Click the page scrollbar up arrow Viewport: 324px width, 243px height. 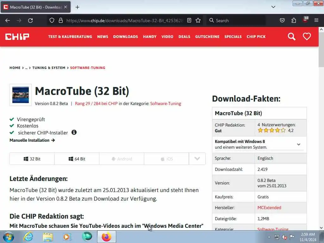pyautogui.click(x=321, y=29)
